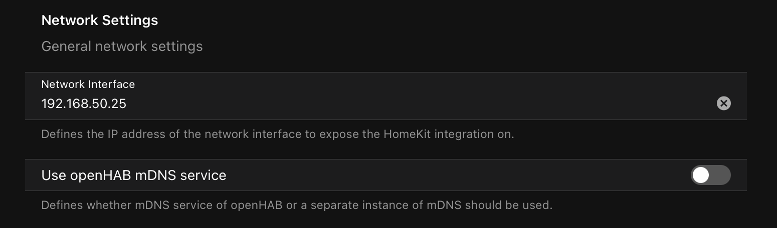Clear the Network Interface field with X icon
This screenshot has width=777, height=228.
tap(723, 103)
